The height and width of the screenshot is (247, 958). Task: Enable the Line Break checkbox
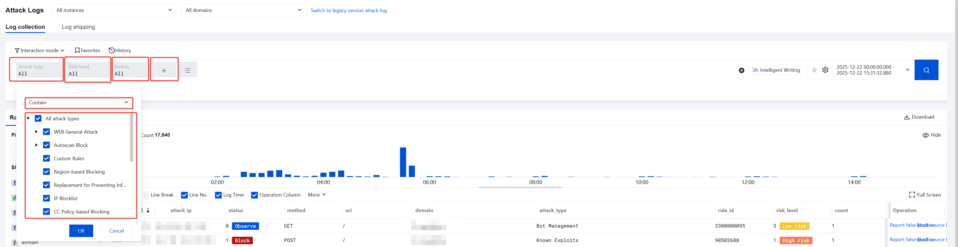(x=146, y=195)
